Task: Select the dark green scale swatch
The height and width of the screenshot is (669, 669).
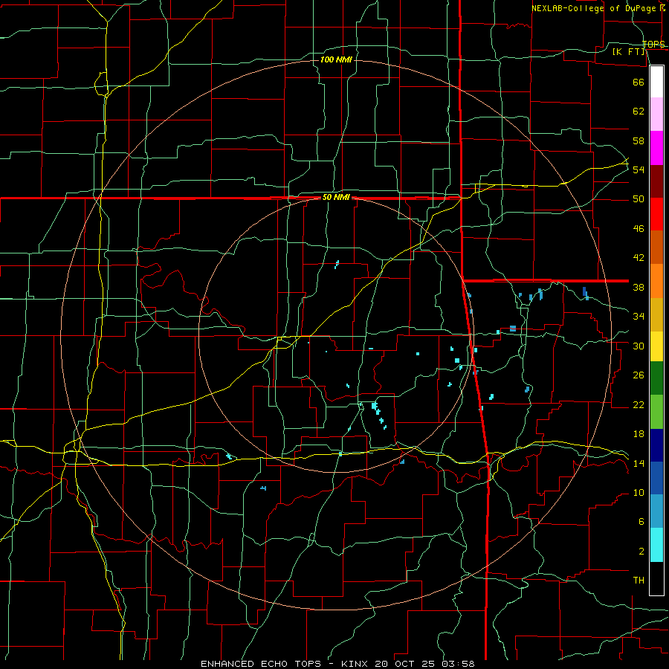Action: pos(656,378)
